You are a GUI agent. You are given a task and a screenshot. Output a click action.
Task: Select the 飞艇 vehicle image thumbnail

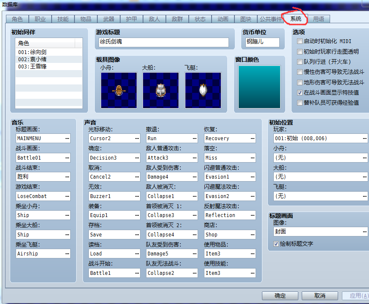[x=203, y=90]
